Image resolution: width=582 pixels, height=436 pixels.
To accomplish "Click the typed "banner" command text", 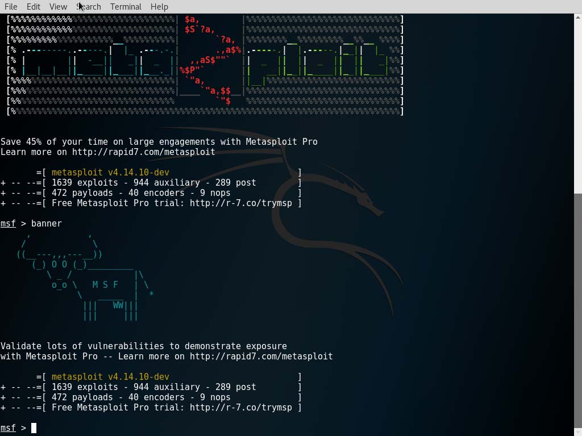I will pyautogui.click(x=47, y=224).
